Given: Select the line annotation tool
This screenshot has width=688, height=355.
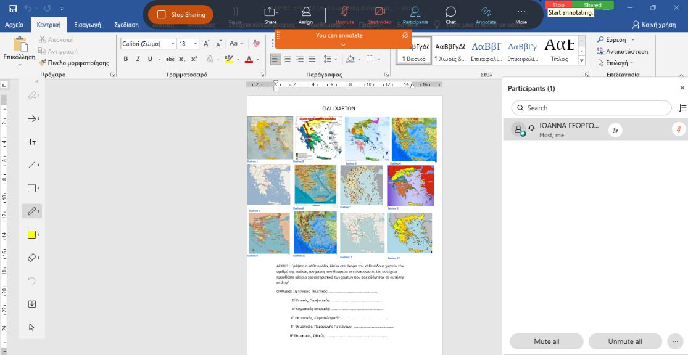Looking at the screenshot, I should [31, 165].
